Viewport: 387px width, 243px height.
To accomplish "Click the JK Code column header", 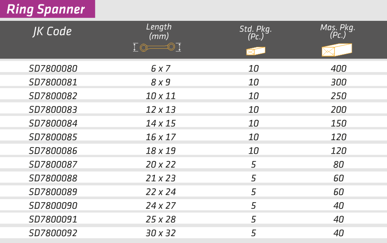I will pyautogui.click(x=52, y=32).
